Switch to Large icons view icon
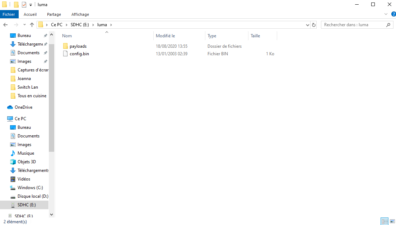 pos(392,221)
